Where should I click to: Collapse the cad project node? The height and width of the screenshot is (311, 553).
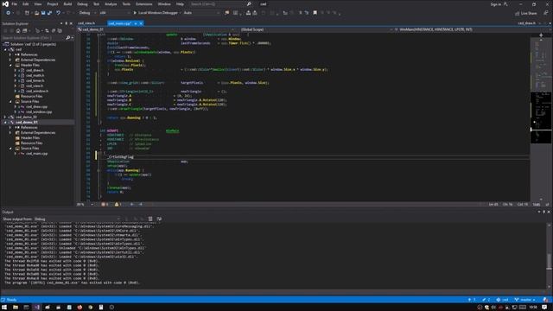pos(5,50)
